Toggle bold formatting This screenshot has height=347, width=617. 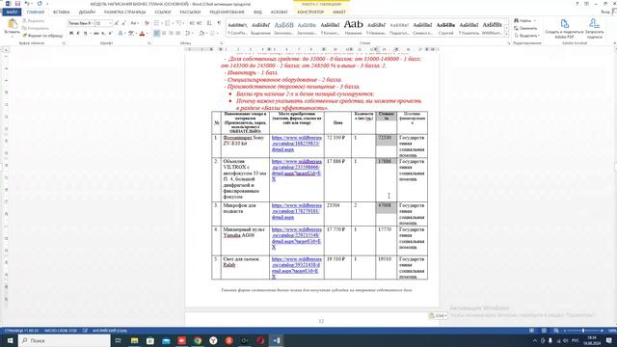pos(71,34)
